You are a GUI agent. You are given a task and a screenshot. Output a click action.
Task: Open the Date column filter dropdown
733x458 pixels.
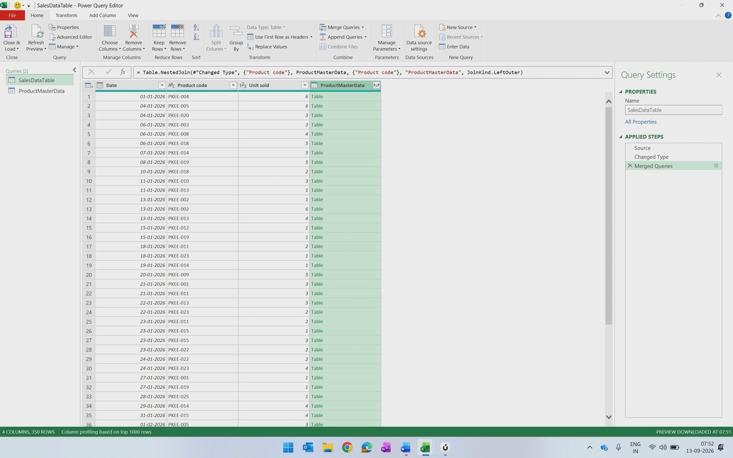162,85
